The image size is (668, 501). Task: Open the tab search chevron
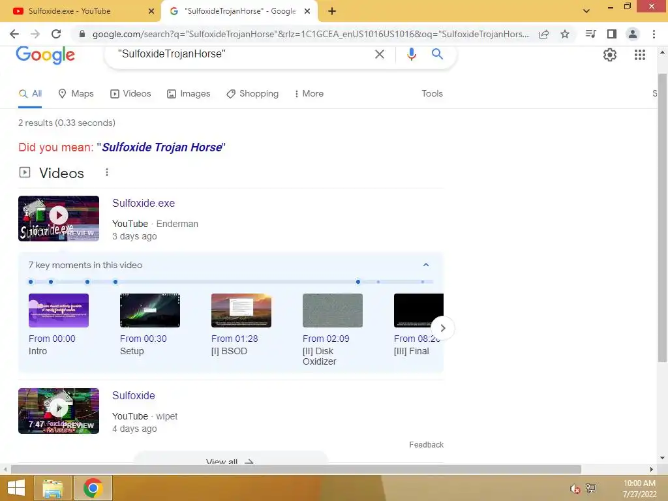tap(586, 11)
